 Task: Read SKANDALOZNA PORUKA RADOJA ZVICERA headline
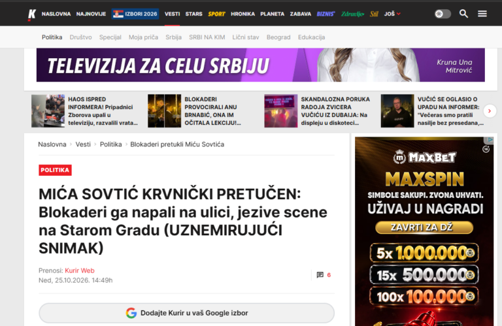point(335,111)
